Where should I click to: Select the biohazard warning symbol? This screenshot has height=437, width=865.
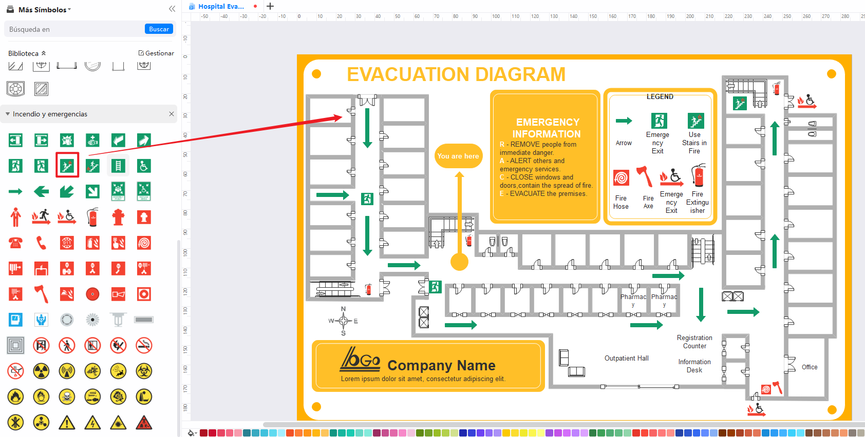tap(144, 371)
